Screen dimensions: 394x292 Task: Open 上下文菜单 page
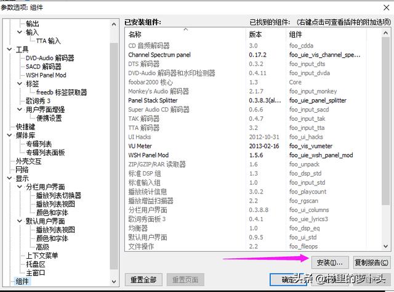pyautogui.click(x=42, y=256)
